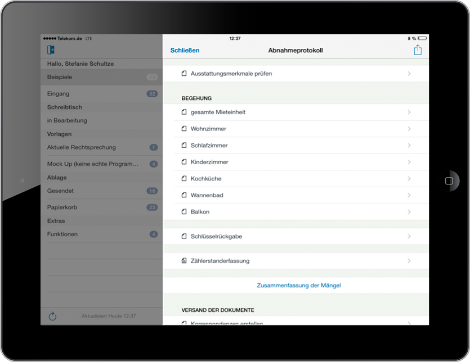470x362 pixels.
Task: Select Eingang in the sidebar
Action: 102,94
